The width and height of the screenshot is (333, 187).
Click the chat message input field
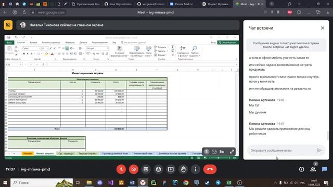281,150
